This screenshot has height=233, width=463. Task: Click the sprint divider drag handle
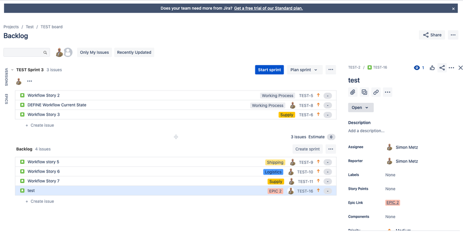pyautogui.click(x=176, y=137)
